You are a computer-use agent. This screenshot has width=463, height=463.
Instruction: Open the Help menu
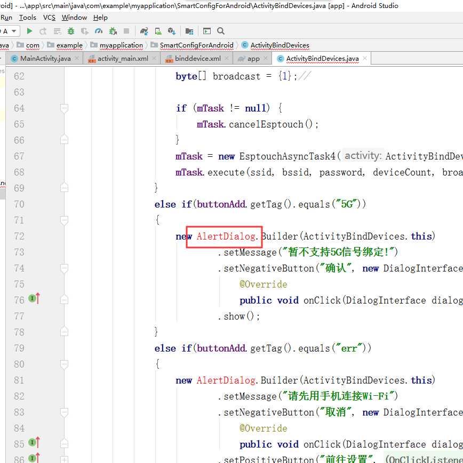pyautogui.click(x=100, y=18)
